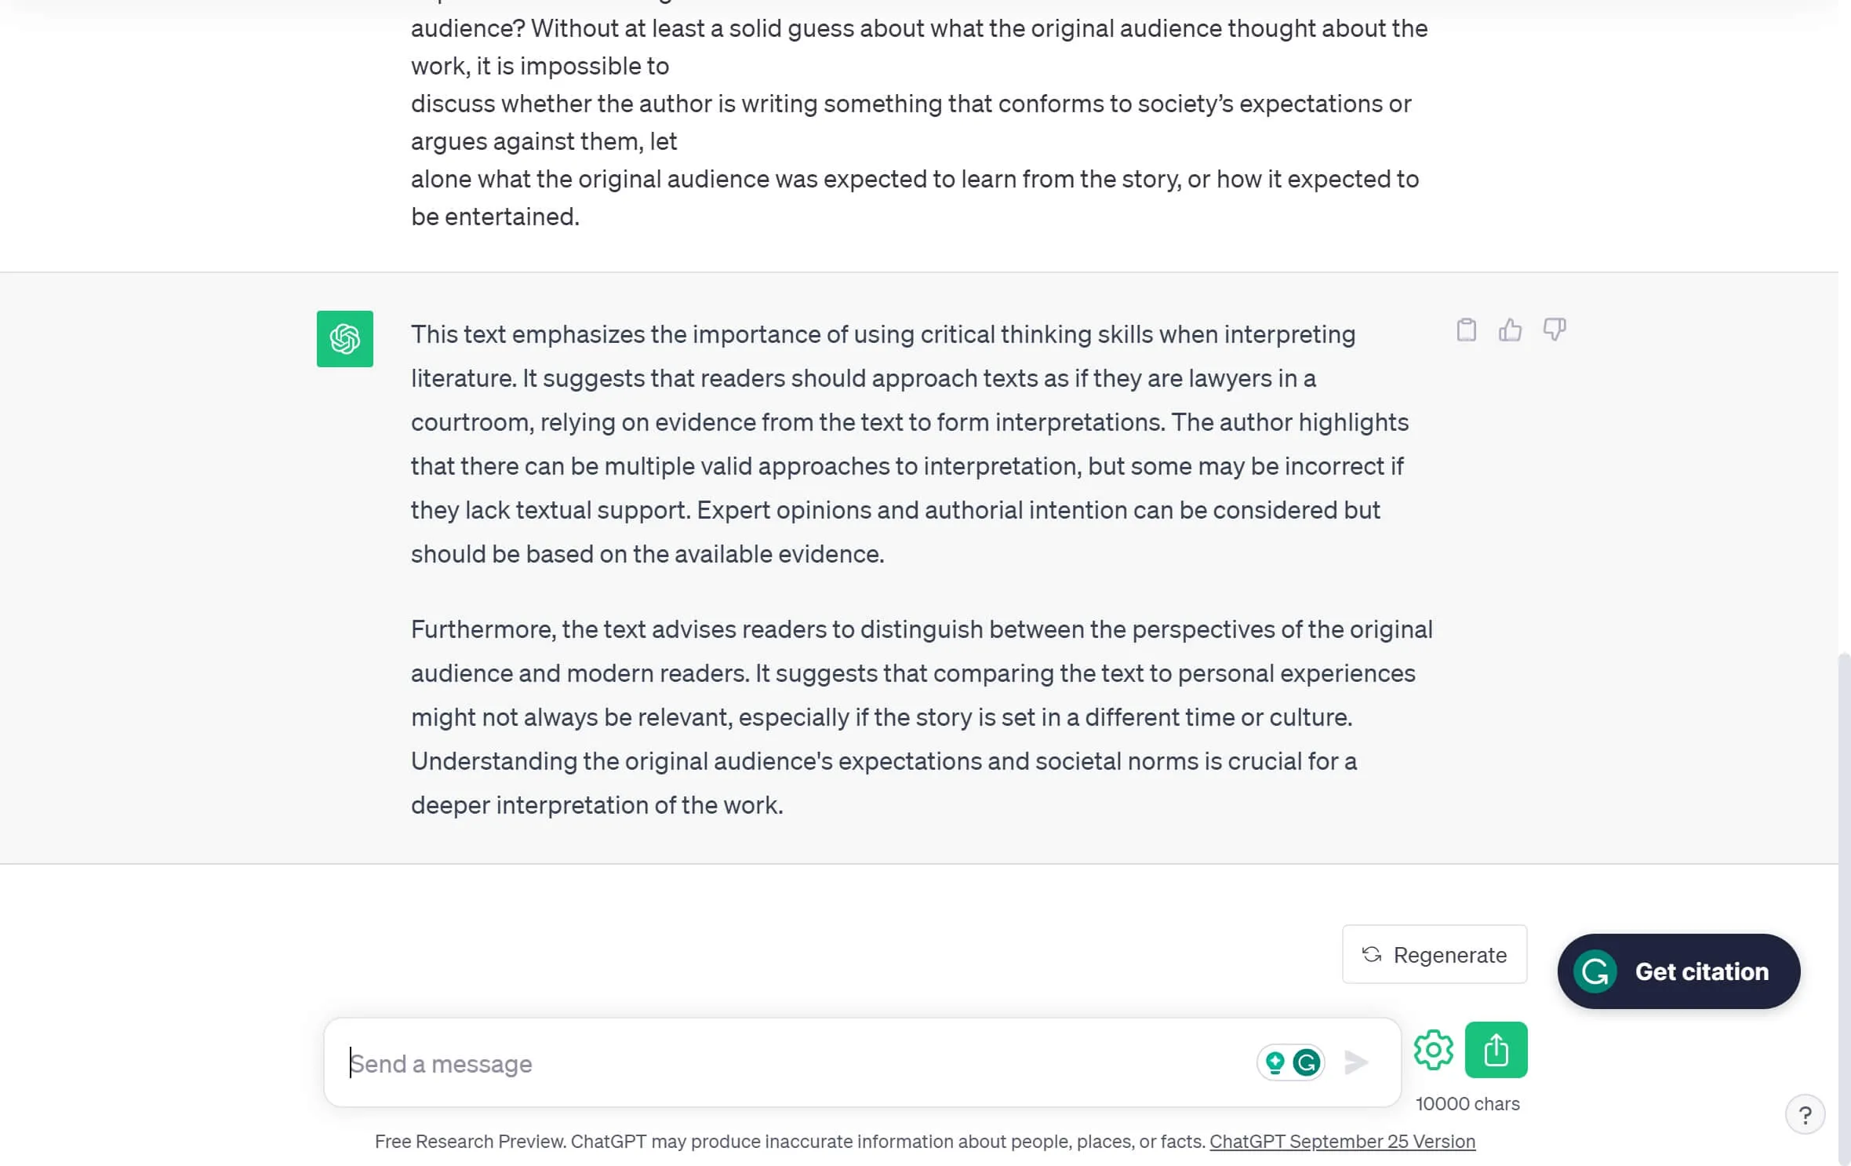
Task: Give the response a thumbs up
Action: 1510,330
